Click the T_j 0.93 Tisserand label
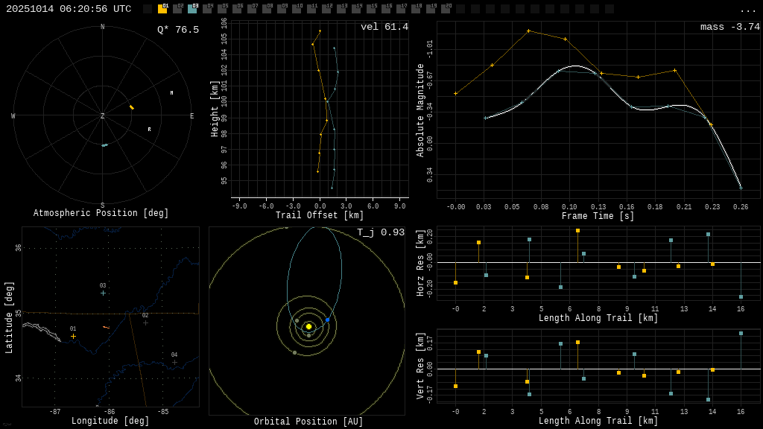Viewport: 763px width, 429px height. coord(380,232)
